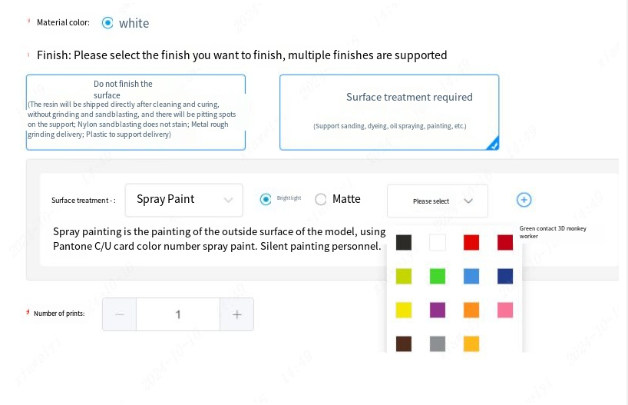Open the Spray Paint surface treatment dropdown

click(x=183, y=200)
